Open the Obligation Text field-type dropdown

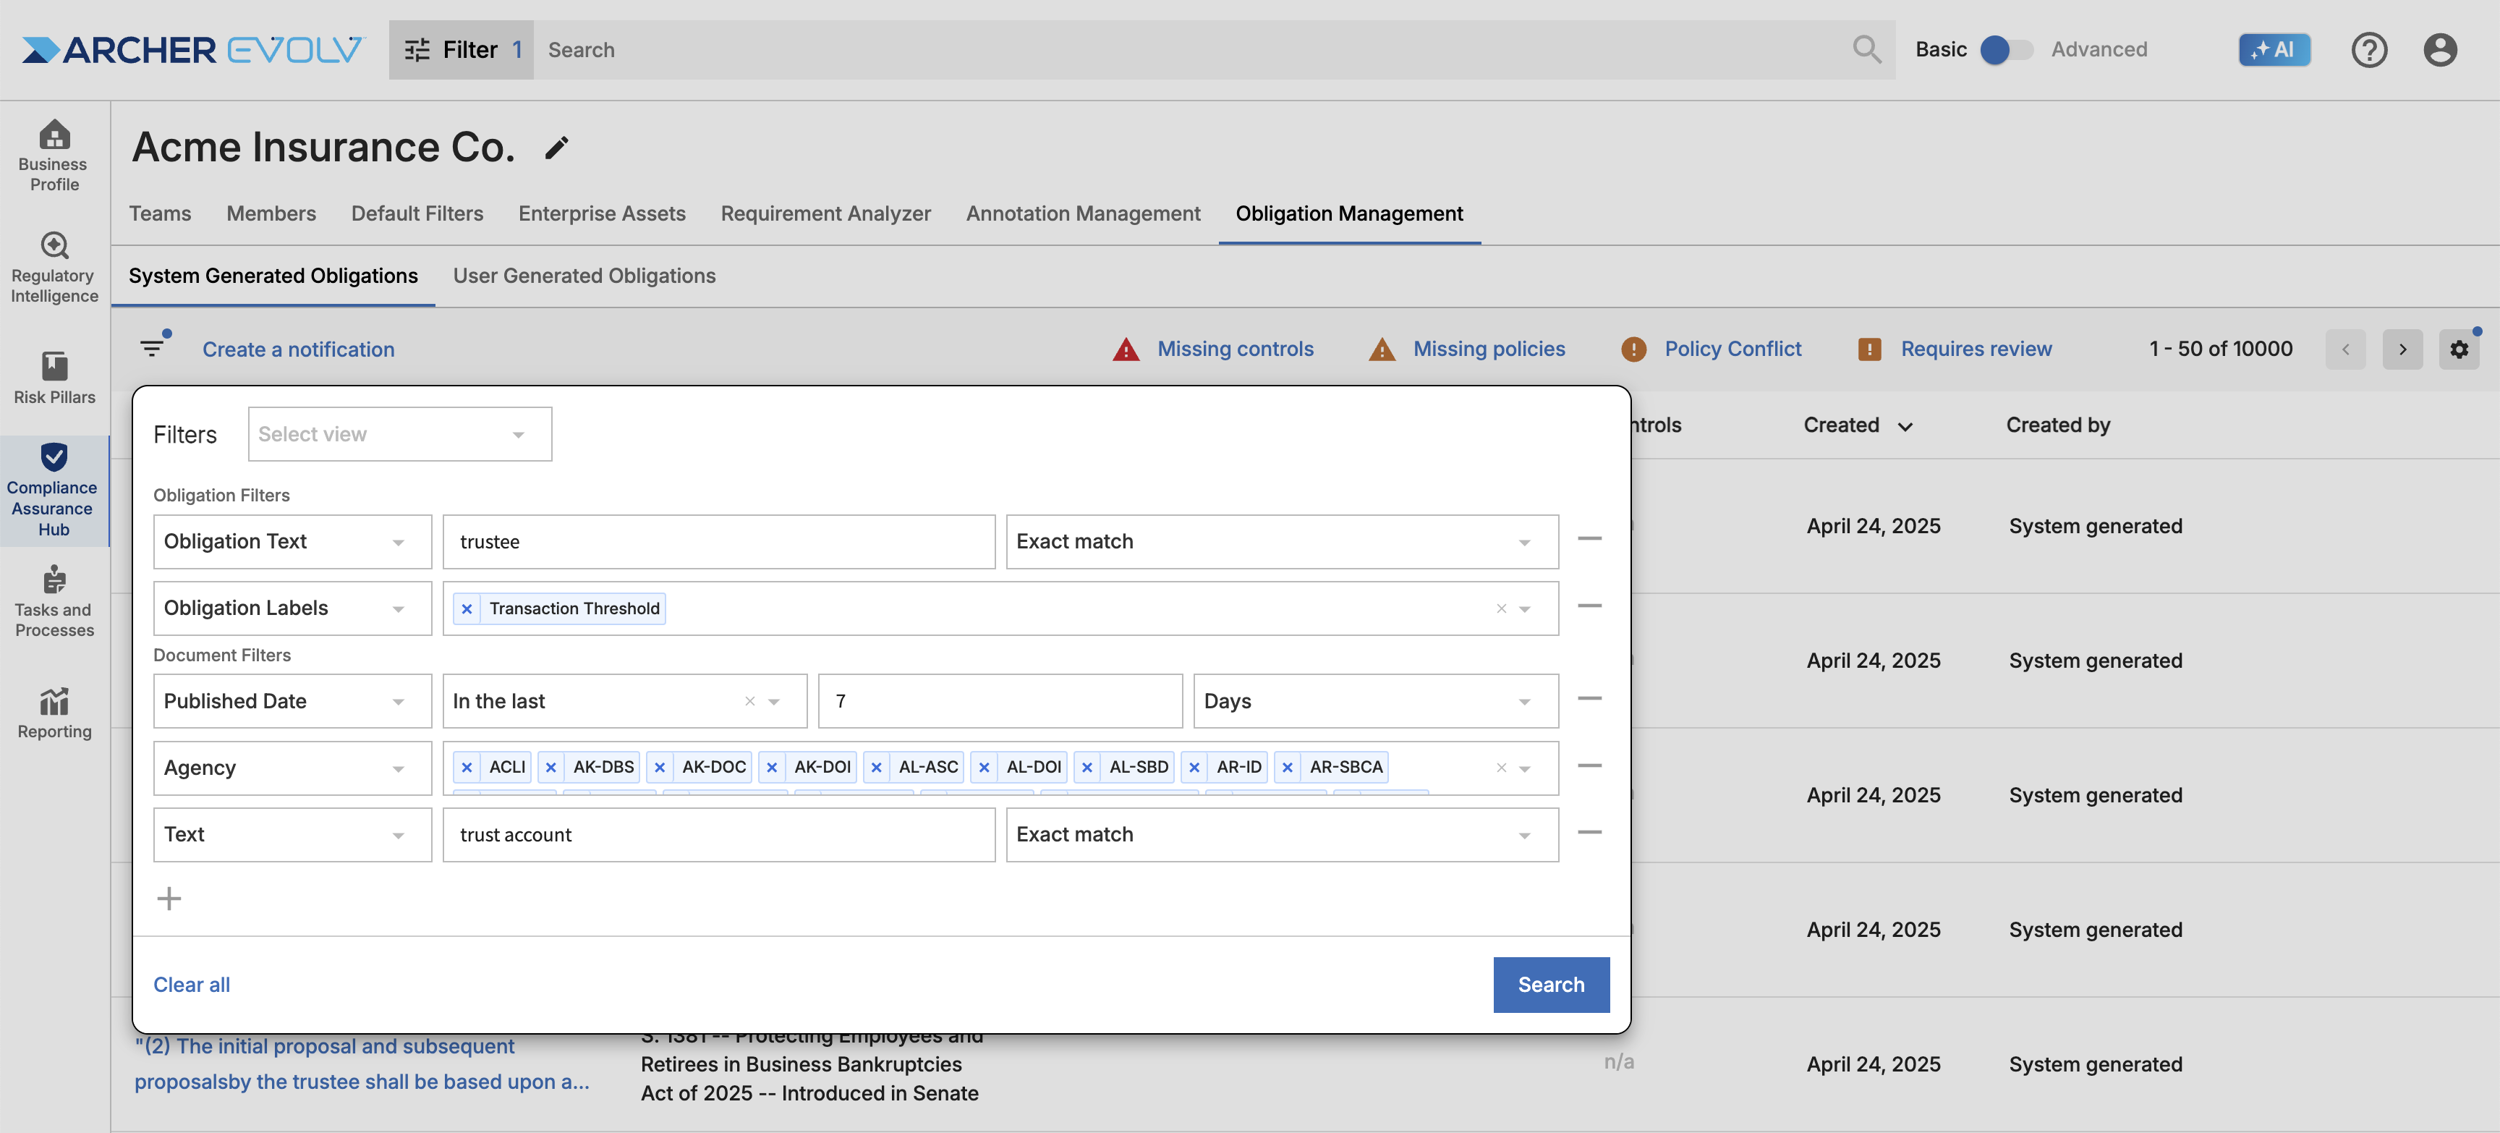click(292, 542)
